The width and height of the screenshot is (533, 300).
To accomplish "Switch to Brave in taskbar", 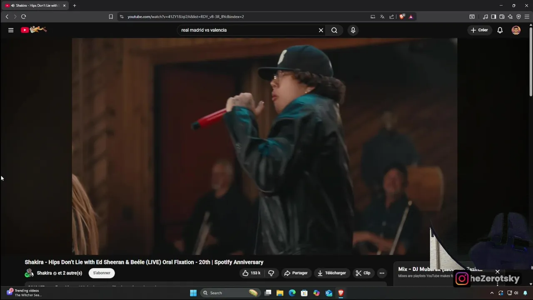I will (341, 293).
